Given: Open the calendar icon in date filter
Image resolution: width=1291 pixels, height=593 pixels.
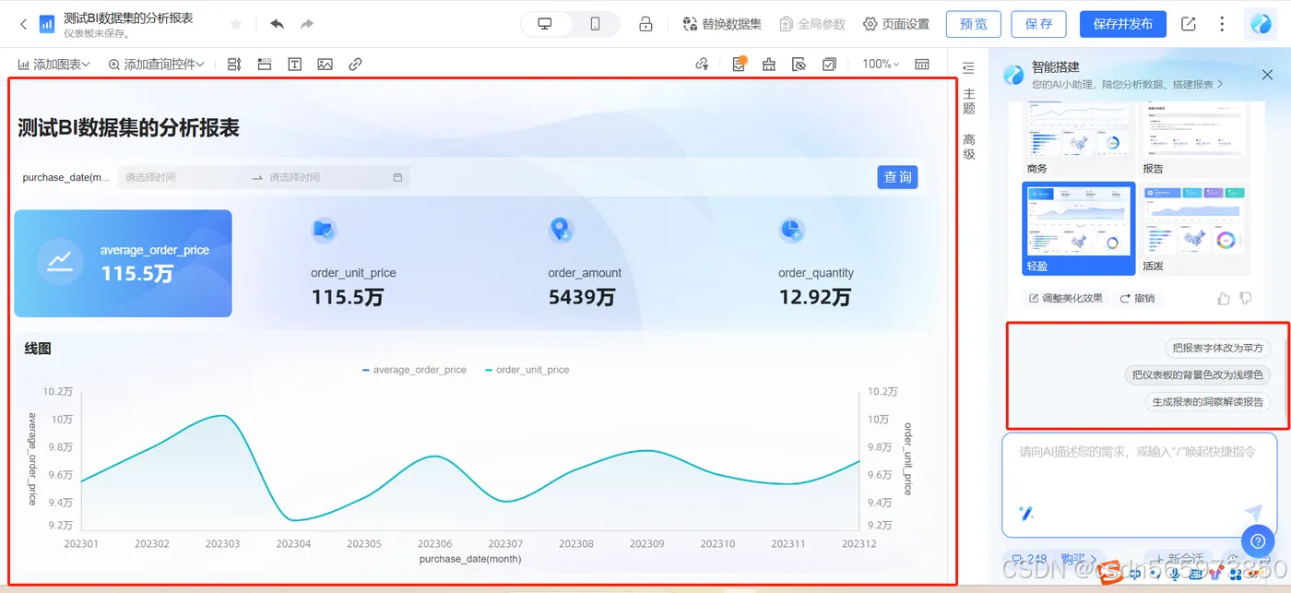Looking at the screenshot, I should coord(397,177).
